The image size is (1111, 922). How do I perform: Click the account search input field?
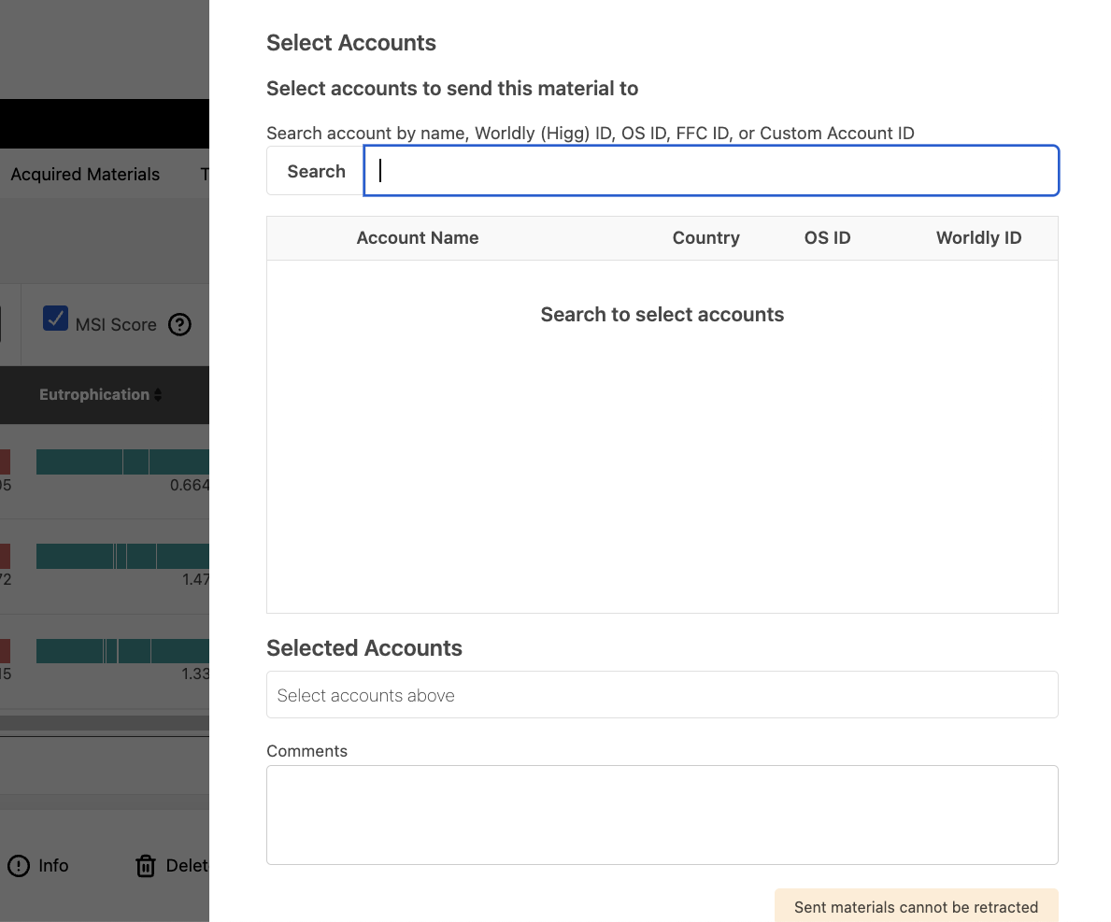(x=711, y=171)
